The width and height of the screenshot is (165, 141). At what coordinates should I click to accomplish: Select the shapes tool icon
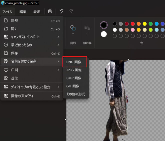coord(73,28)
